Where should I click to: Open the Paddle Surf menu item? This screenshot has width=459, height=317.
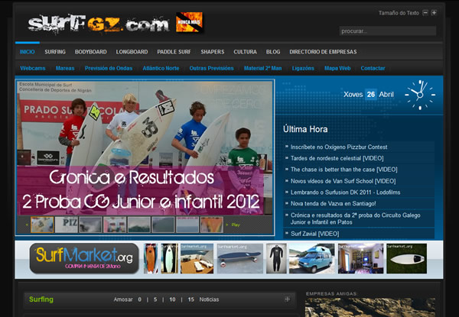coord(174,52)
